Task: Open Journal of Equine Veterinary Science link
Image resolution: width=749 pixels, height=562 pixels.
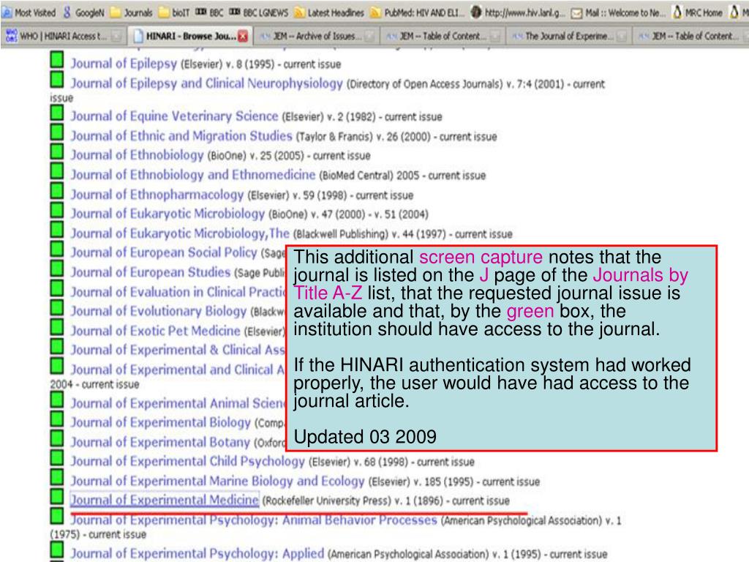Action: pos(174,116)
